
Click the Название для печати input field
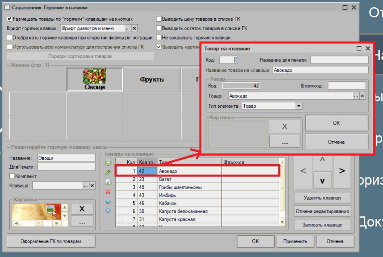click(339, 60)
